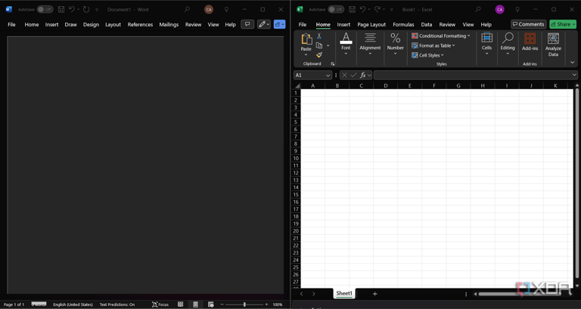The width and height of the screenshot is (581, 309).
Task: Expand the Alignment group dropdown in Excel
Action: point(370,54)
